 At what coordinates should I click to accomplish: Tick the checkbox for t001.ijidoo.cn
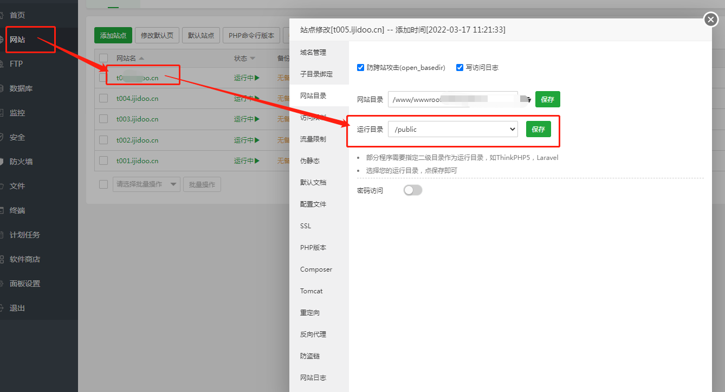pos(103,161)
